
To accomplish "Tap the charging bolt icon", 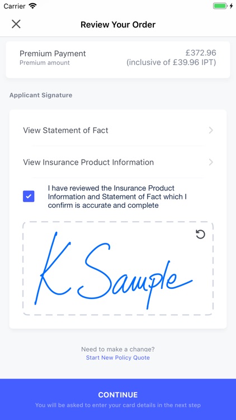I will [x=232, y=6].
